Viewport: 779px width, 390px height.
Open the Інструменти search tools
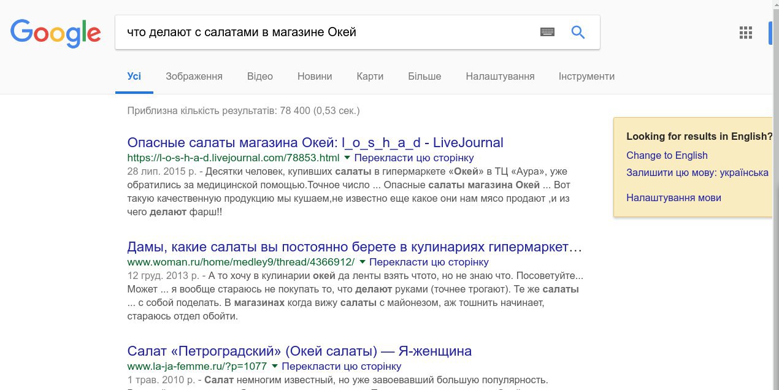coord(586,77)
